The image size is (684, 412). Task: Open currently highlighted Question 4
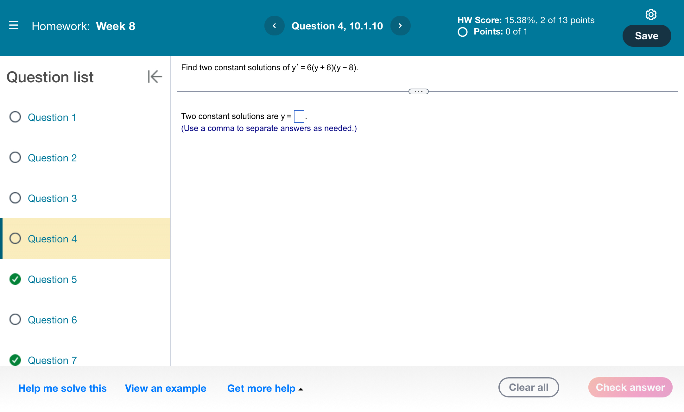52,239
